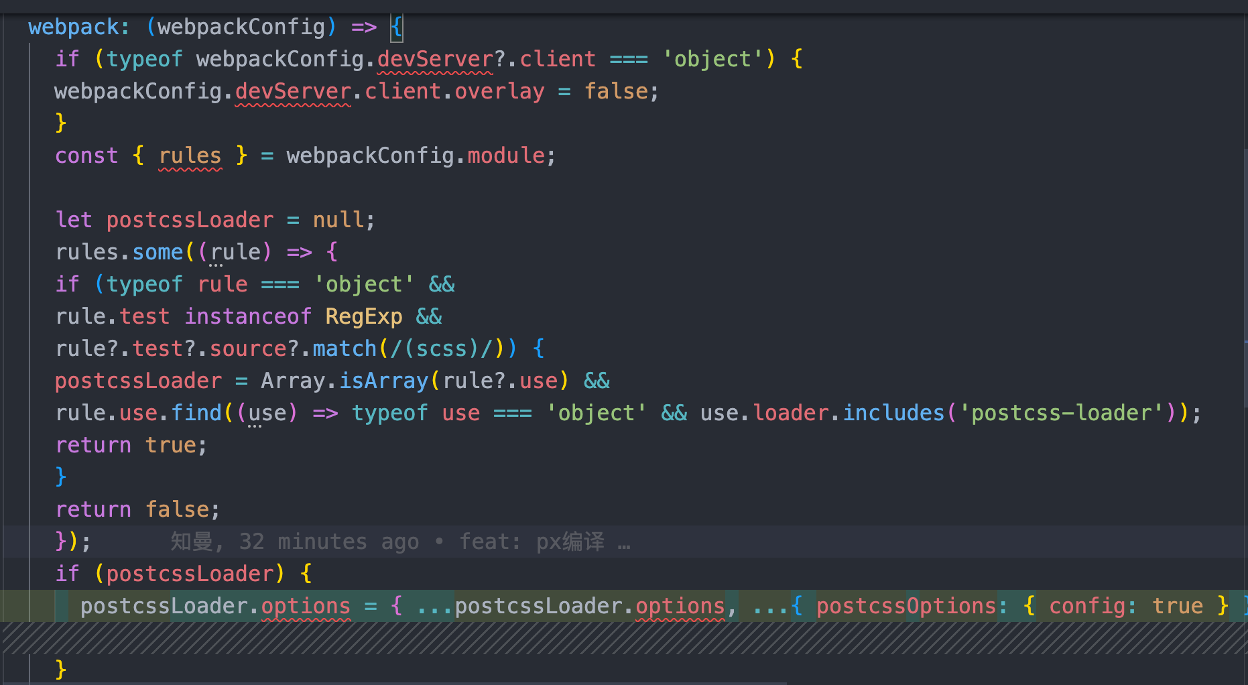
Task: Click the underlined 'rules' in the const destructuring
Action: 190,155
